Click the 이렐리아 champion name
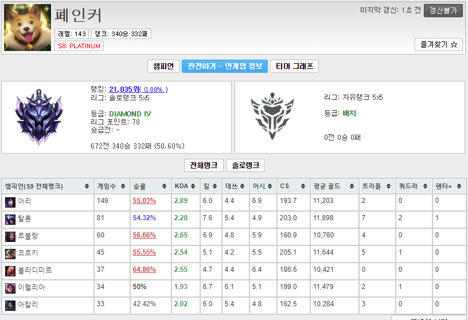The width and height of the screenshot is (468, 320). (x=32, y=287)
